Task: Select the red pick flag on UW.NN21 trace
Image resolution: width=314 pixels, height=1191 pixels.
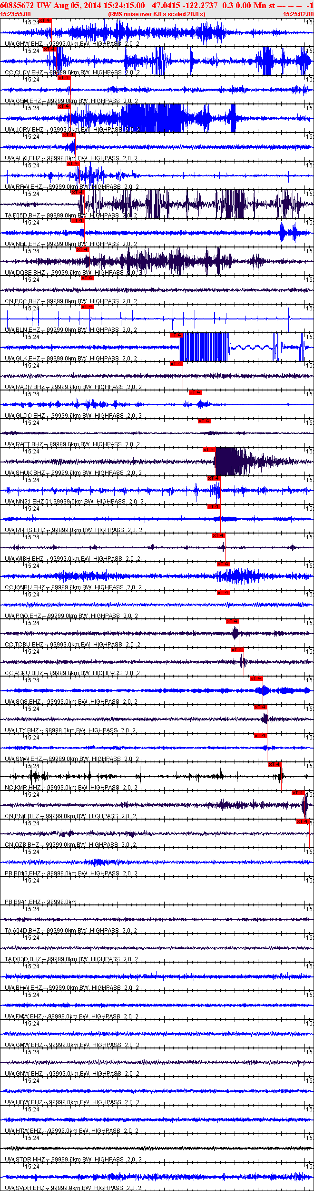Action: pyautogui.click(x=214, y=478)
